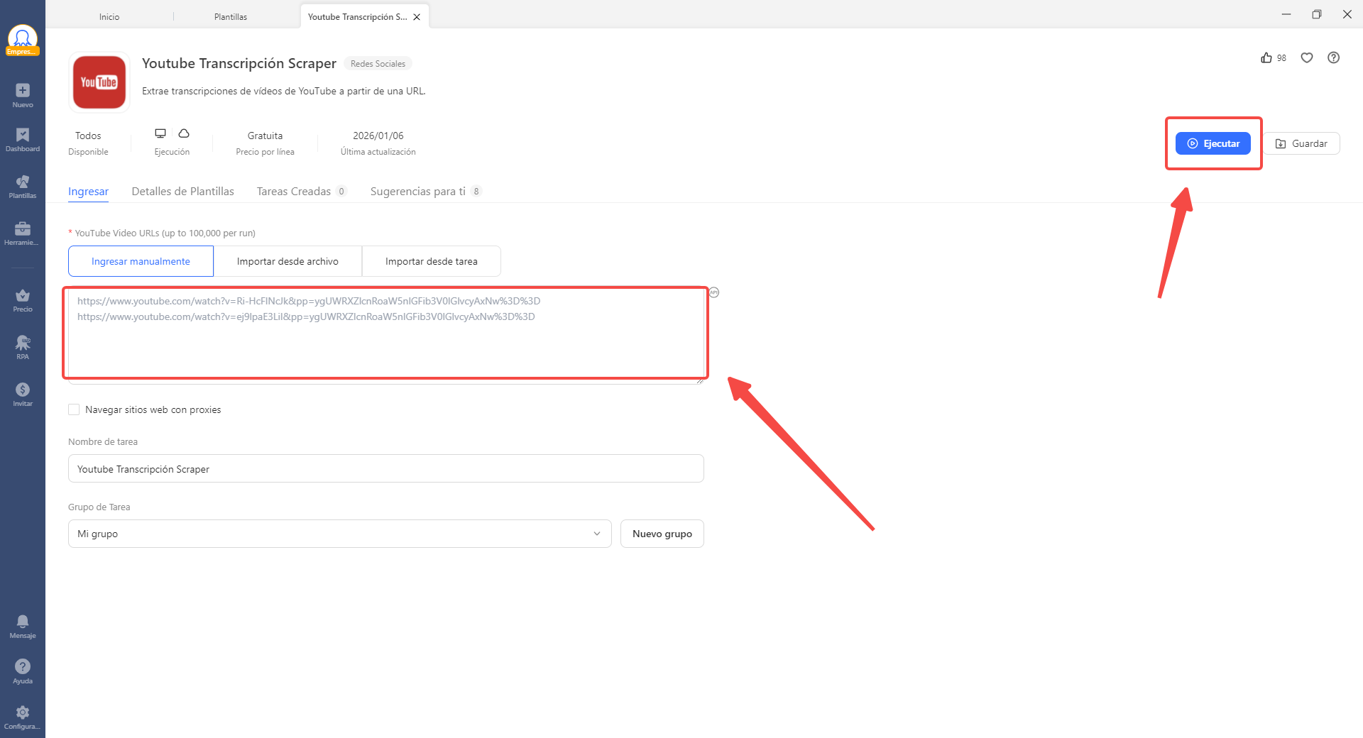Open the Tareas Creadas tab
Image resolution: width=1363 pixels, height=738 pixels.
293,191
